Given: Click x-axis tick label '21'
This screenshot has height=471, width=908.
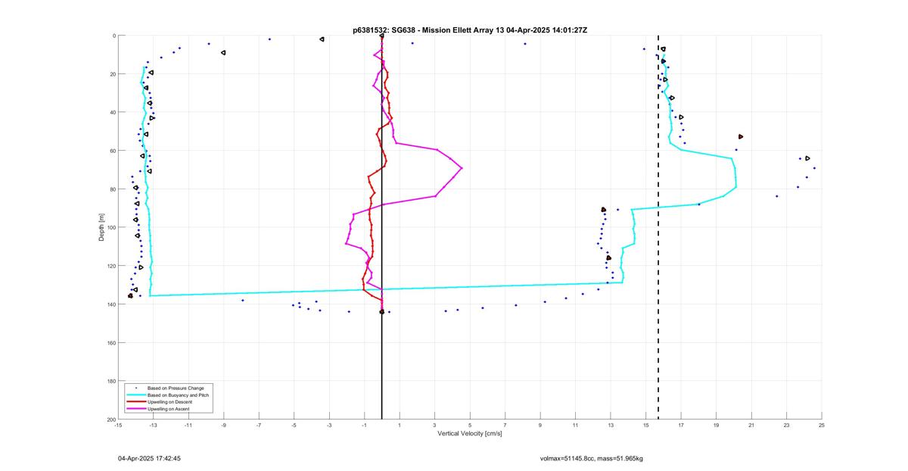Looking at the screenshot, I should pos(751,426).
